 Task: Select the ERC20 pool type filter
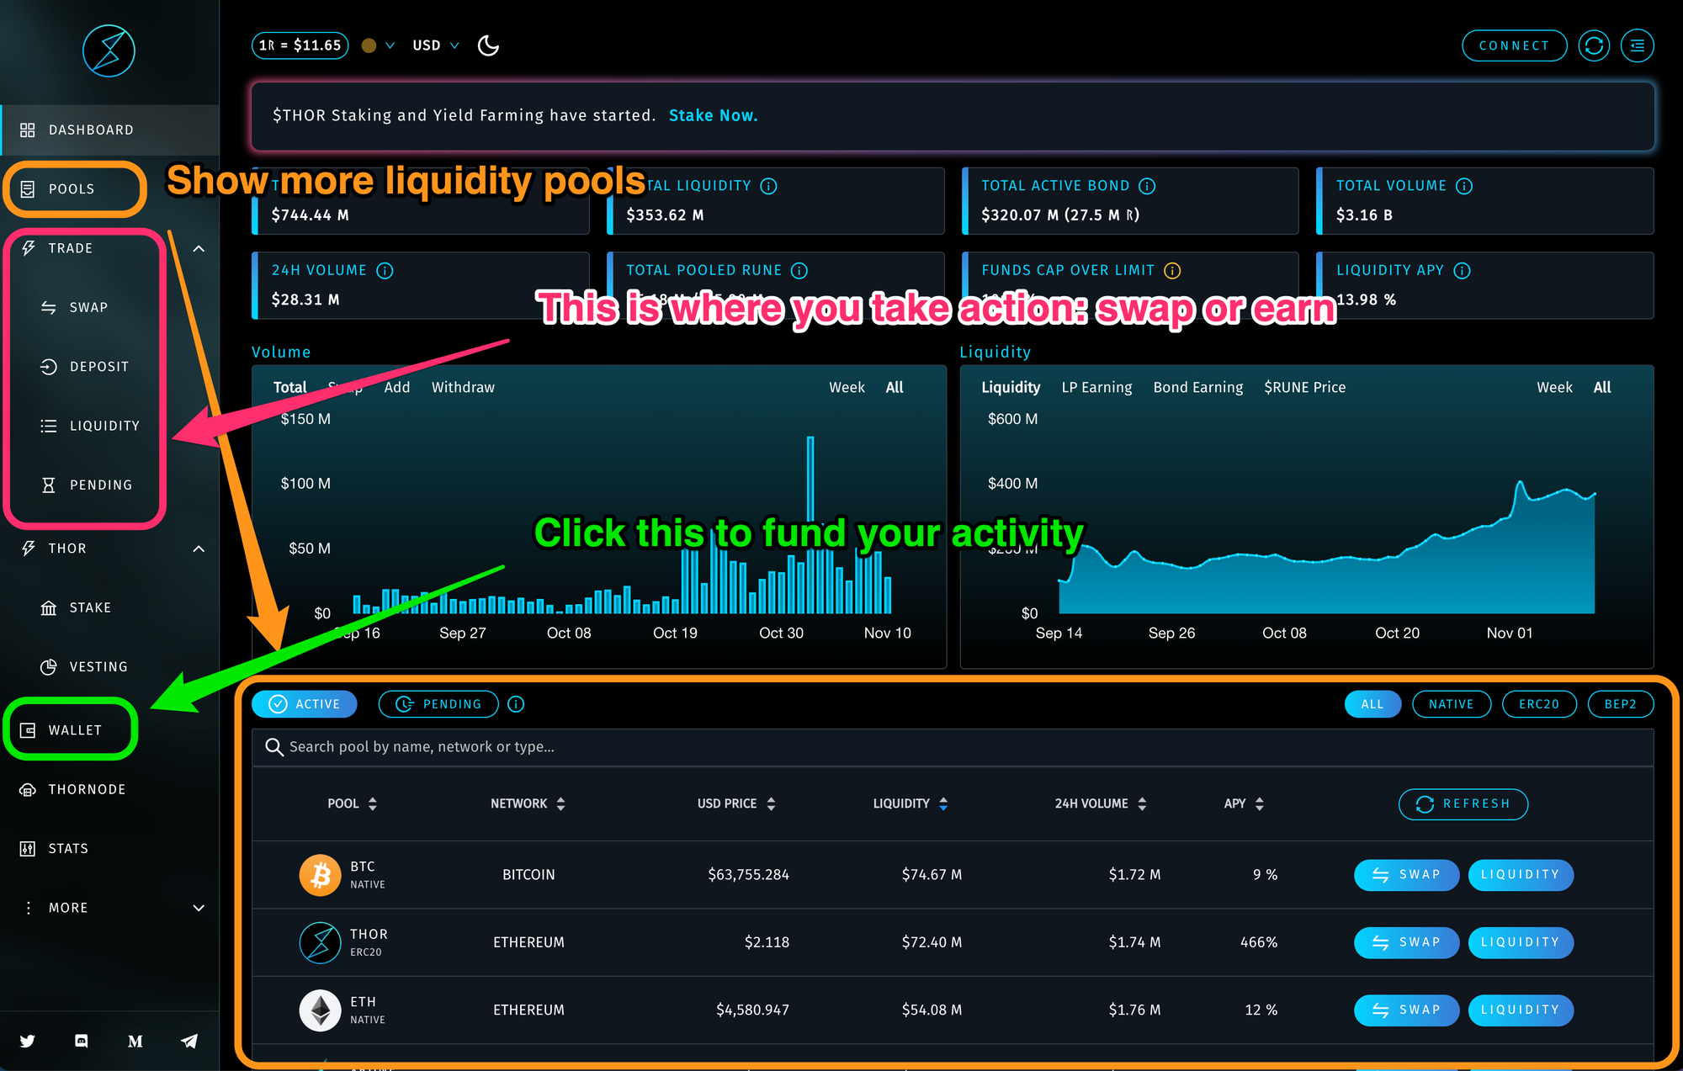(x=1538, y=704)
